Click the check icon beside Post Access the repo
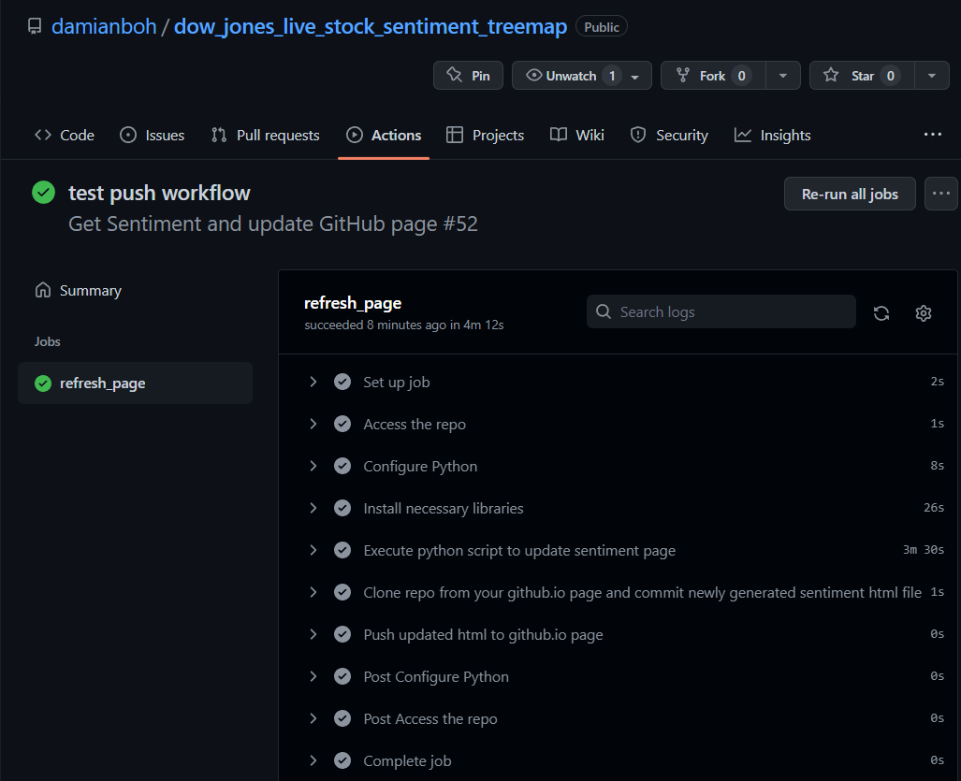The image size is (961, 781). click(342, 718)
